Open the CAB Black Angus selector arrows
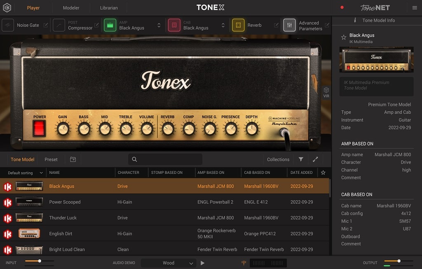 point(223,25)
